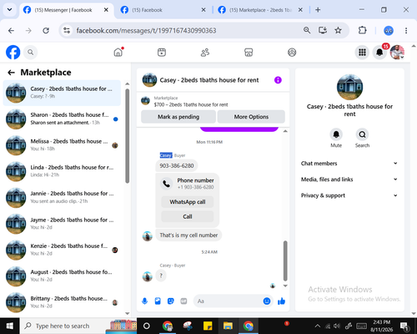The height and width of the screenshot is (334, 417).
Task: Switch to the (15) Facebook tab
Action: coord(161,10)
